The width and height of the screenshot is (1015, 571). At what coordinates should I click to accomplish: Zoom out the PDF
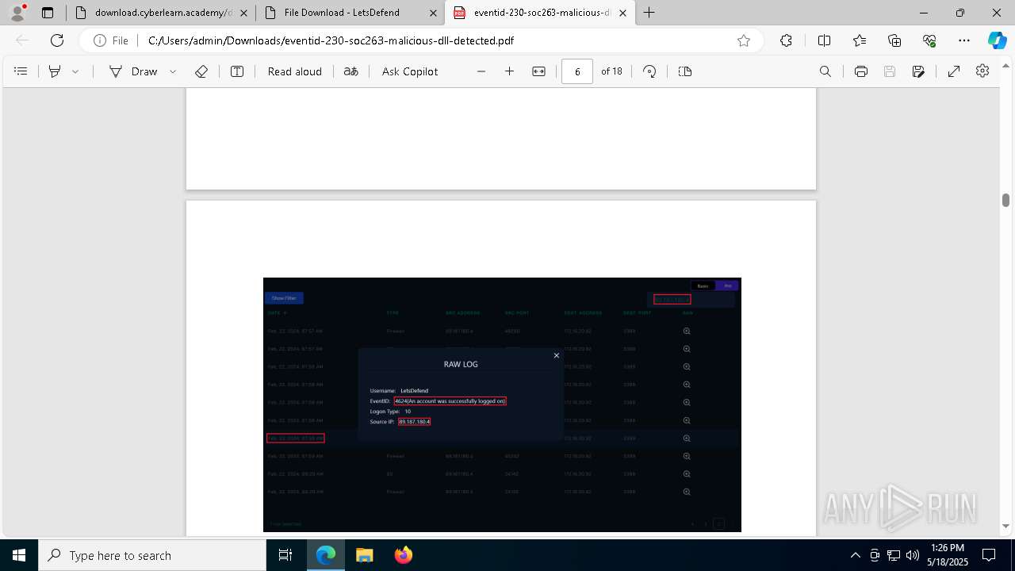tap(481, 71)
